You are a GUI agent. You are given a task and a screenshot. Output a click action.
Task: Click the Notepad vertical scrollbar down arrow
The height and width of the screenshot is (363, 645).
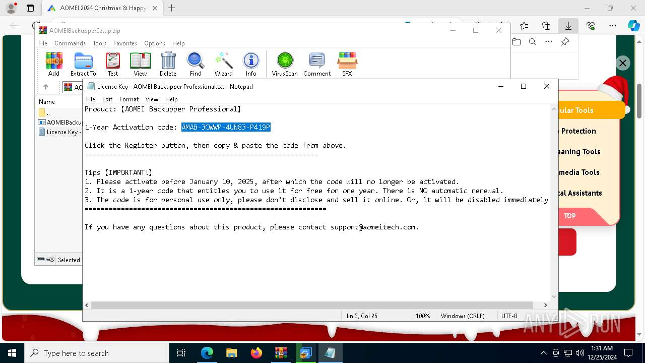click(x=554, y=297)
